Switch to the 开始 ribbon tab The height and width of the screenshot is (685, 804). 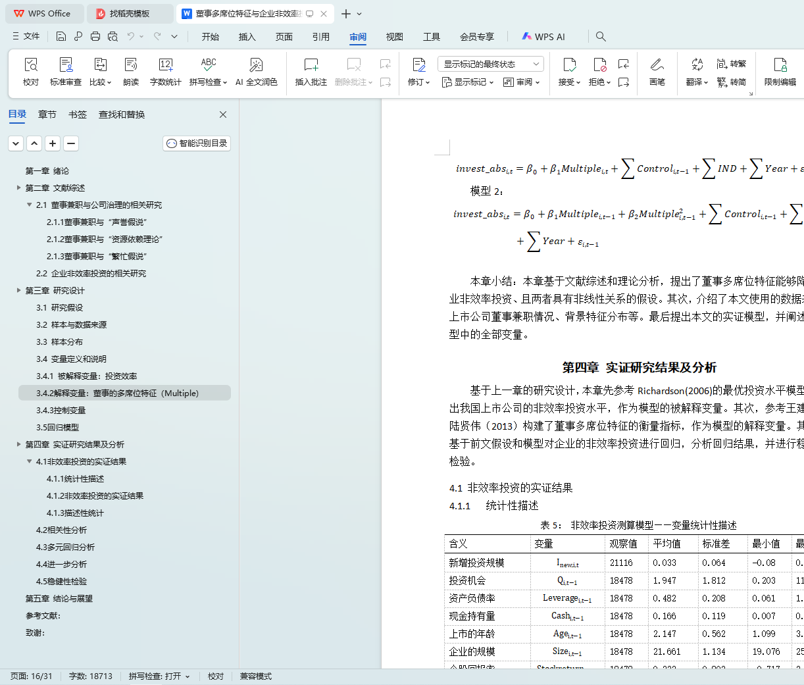click(211, 37)
